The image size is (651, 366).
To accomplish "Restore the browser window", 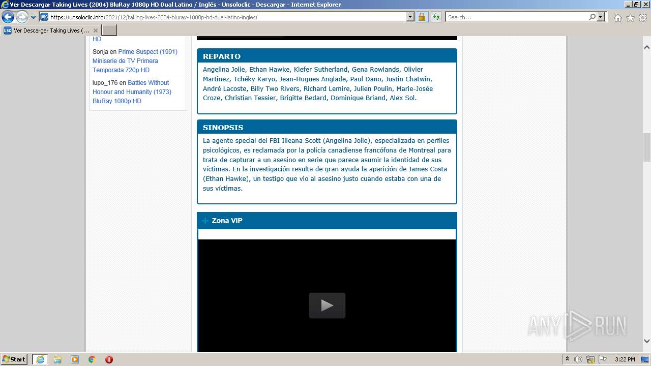I will [636, 4].
